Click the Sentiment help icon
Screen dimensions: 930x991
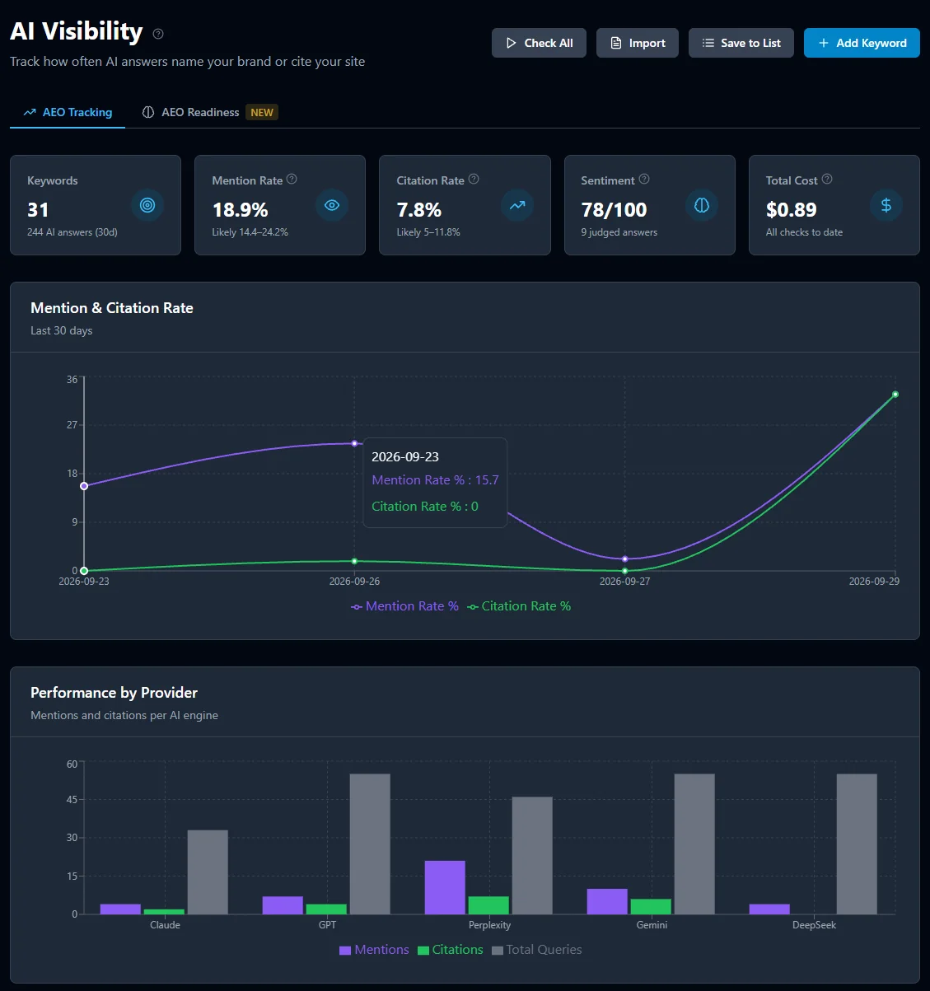tap(644, 179)
